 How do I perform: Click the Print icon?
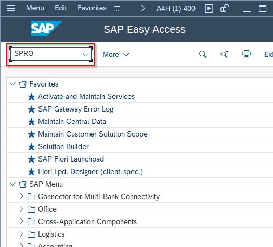pos(246,54)
